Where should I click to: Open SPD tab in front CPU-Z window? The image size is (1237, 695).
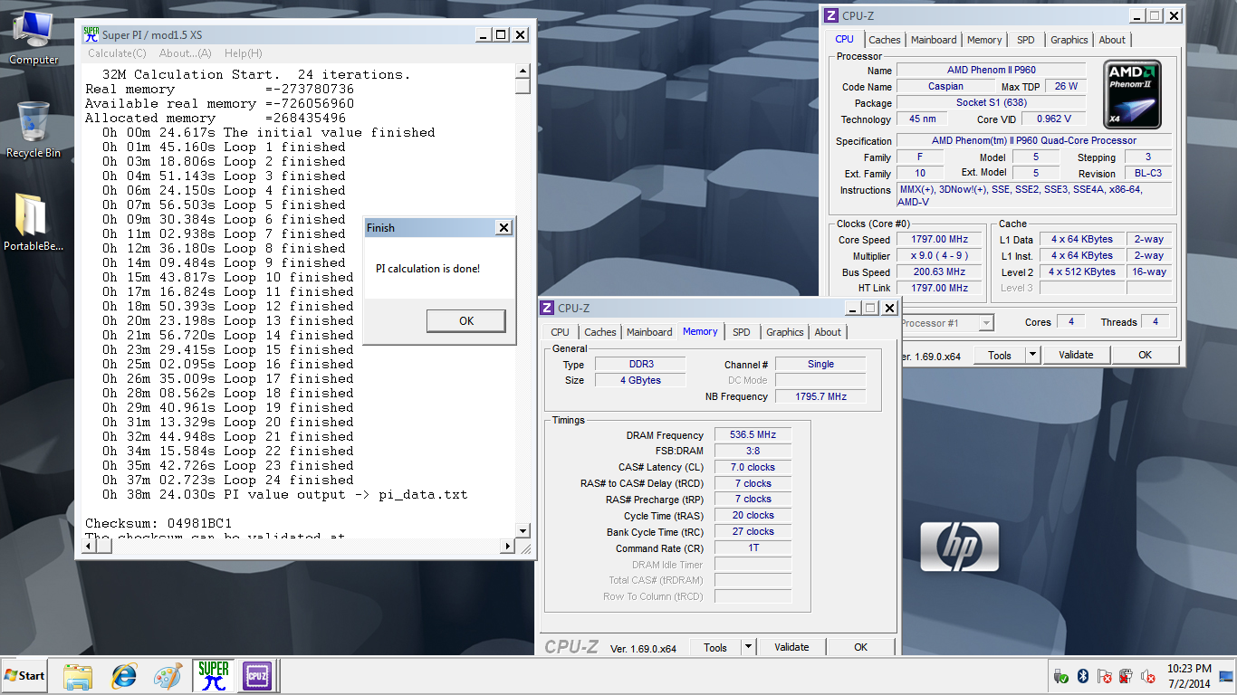coord(742,332)
